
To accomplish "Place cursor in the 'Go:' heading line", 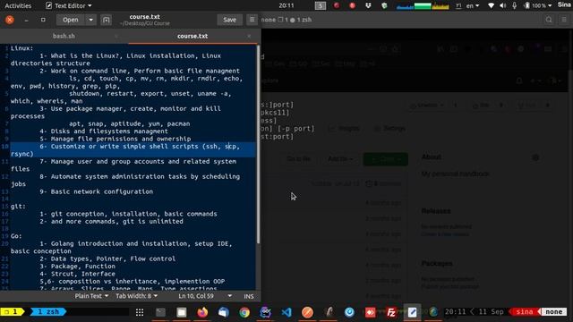I will (16, 236).
